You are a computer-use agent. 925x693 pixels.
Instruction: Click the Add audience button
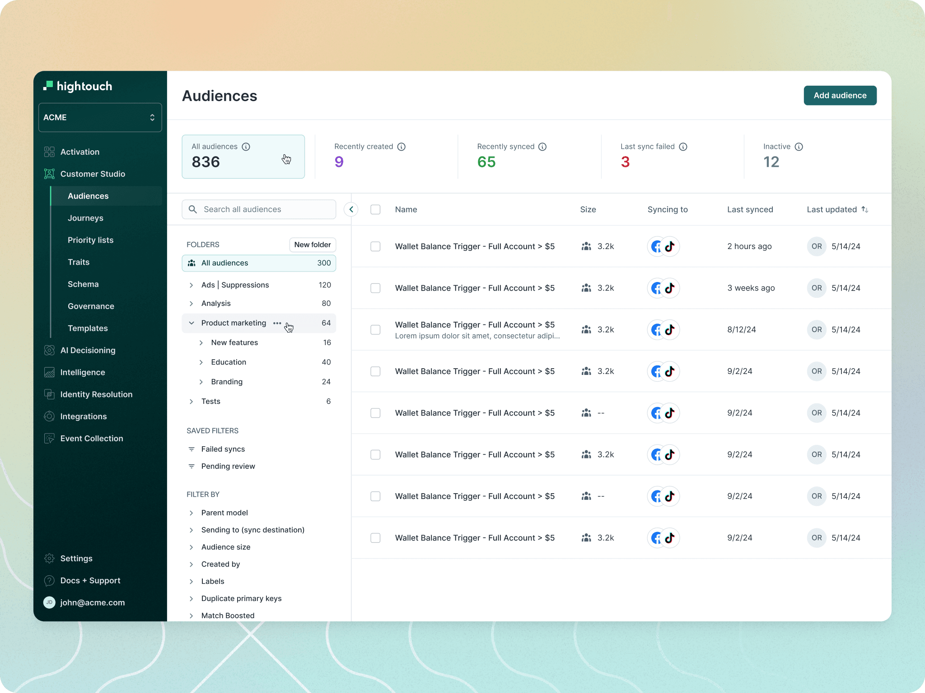pyautogui.click(x=840, y=96)
